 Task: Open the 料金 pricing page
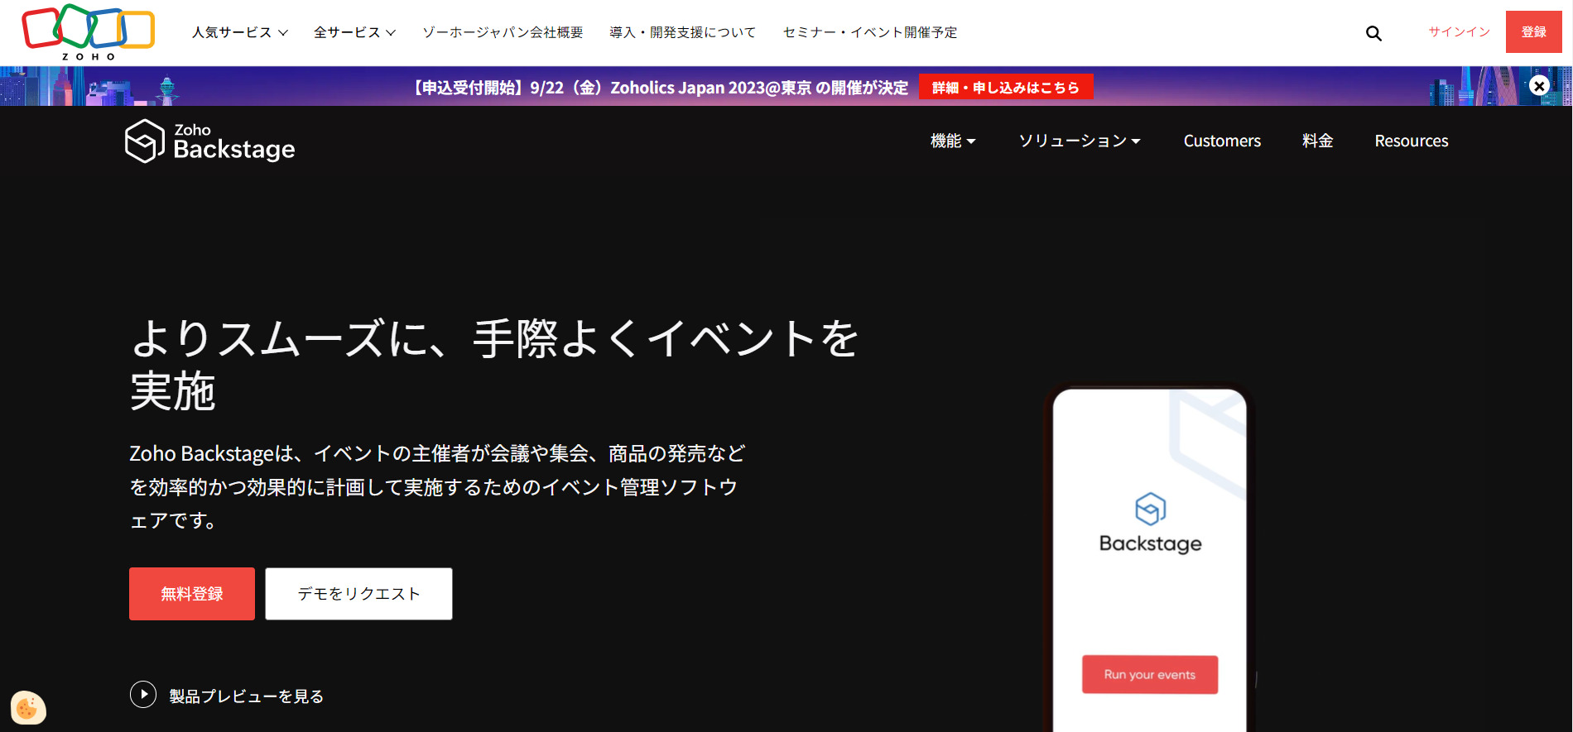[1318, 141]
